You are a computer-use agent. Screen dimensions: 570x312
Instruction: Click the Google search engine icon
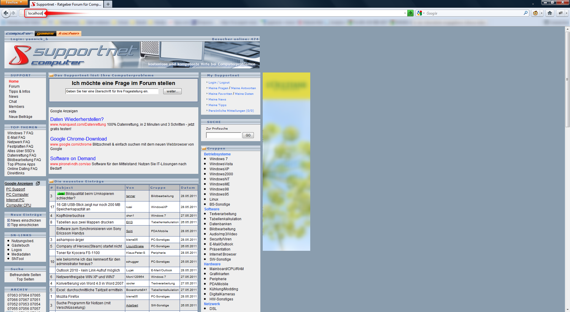419,13
